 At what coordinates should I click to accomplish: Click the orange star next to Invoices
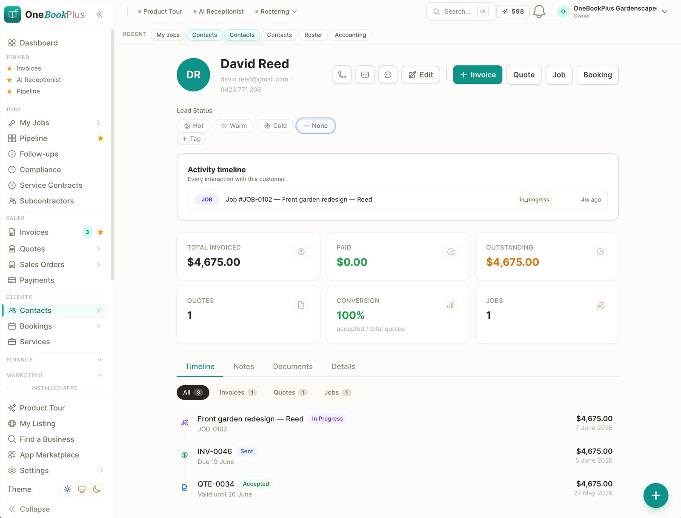[x=100, y=232]
